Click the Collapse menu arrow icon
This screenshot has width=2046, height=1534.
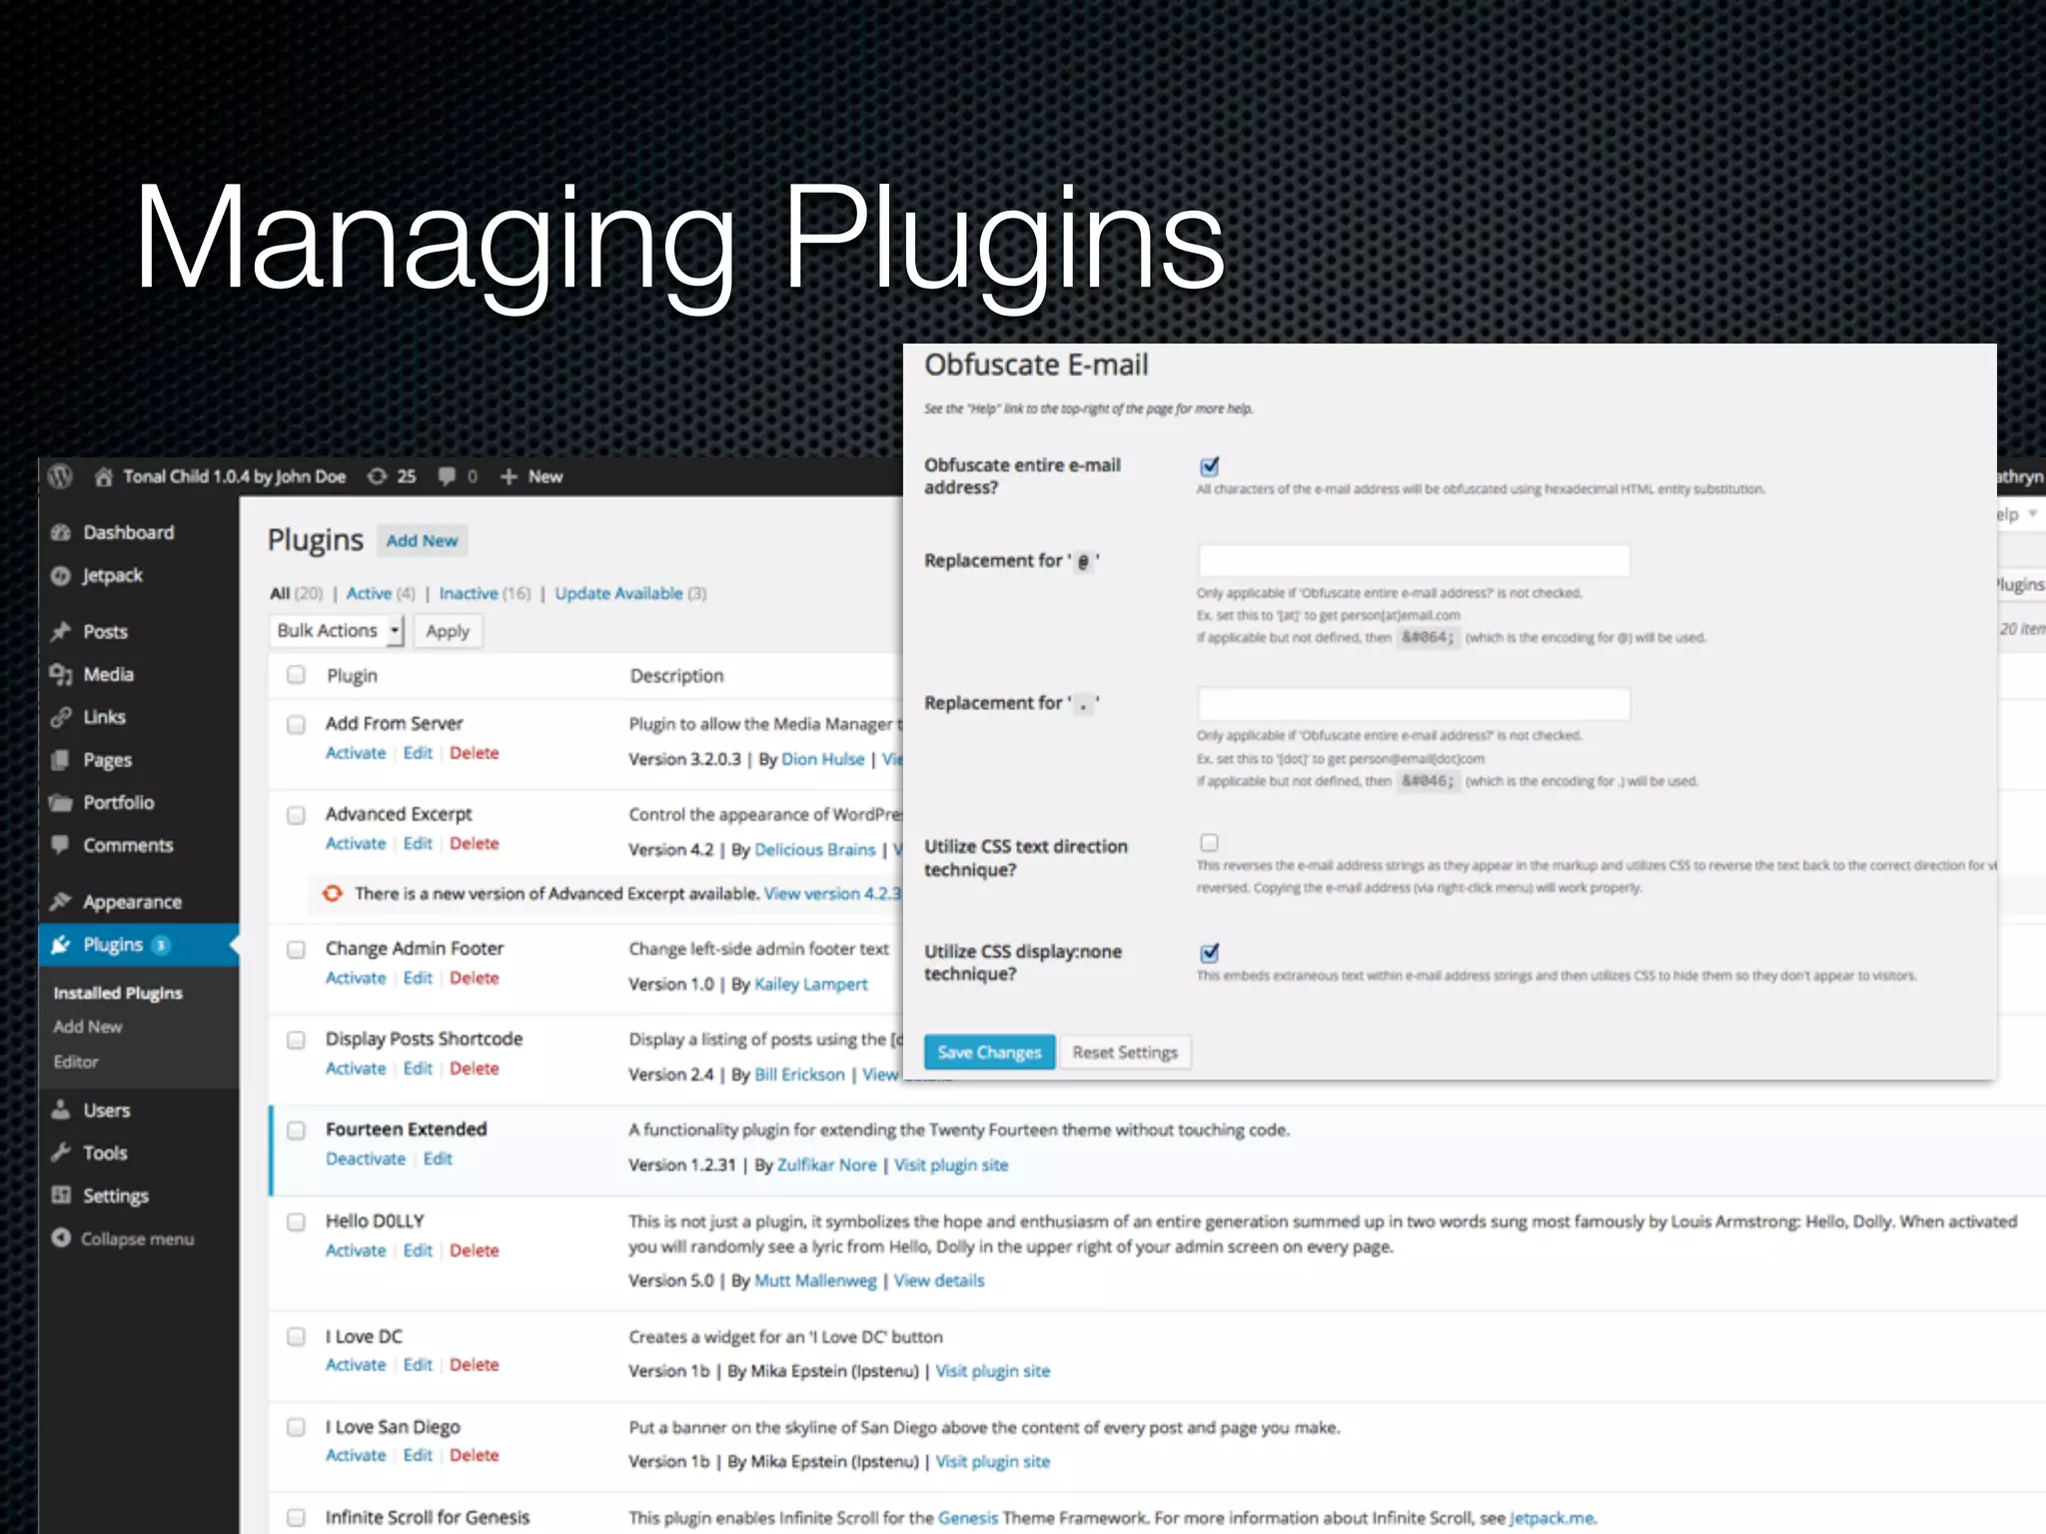pos(61,1238)
